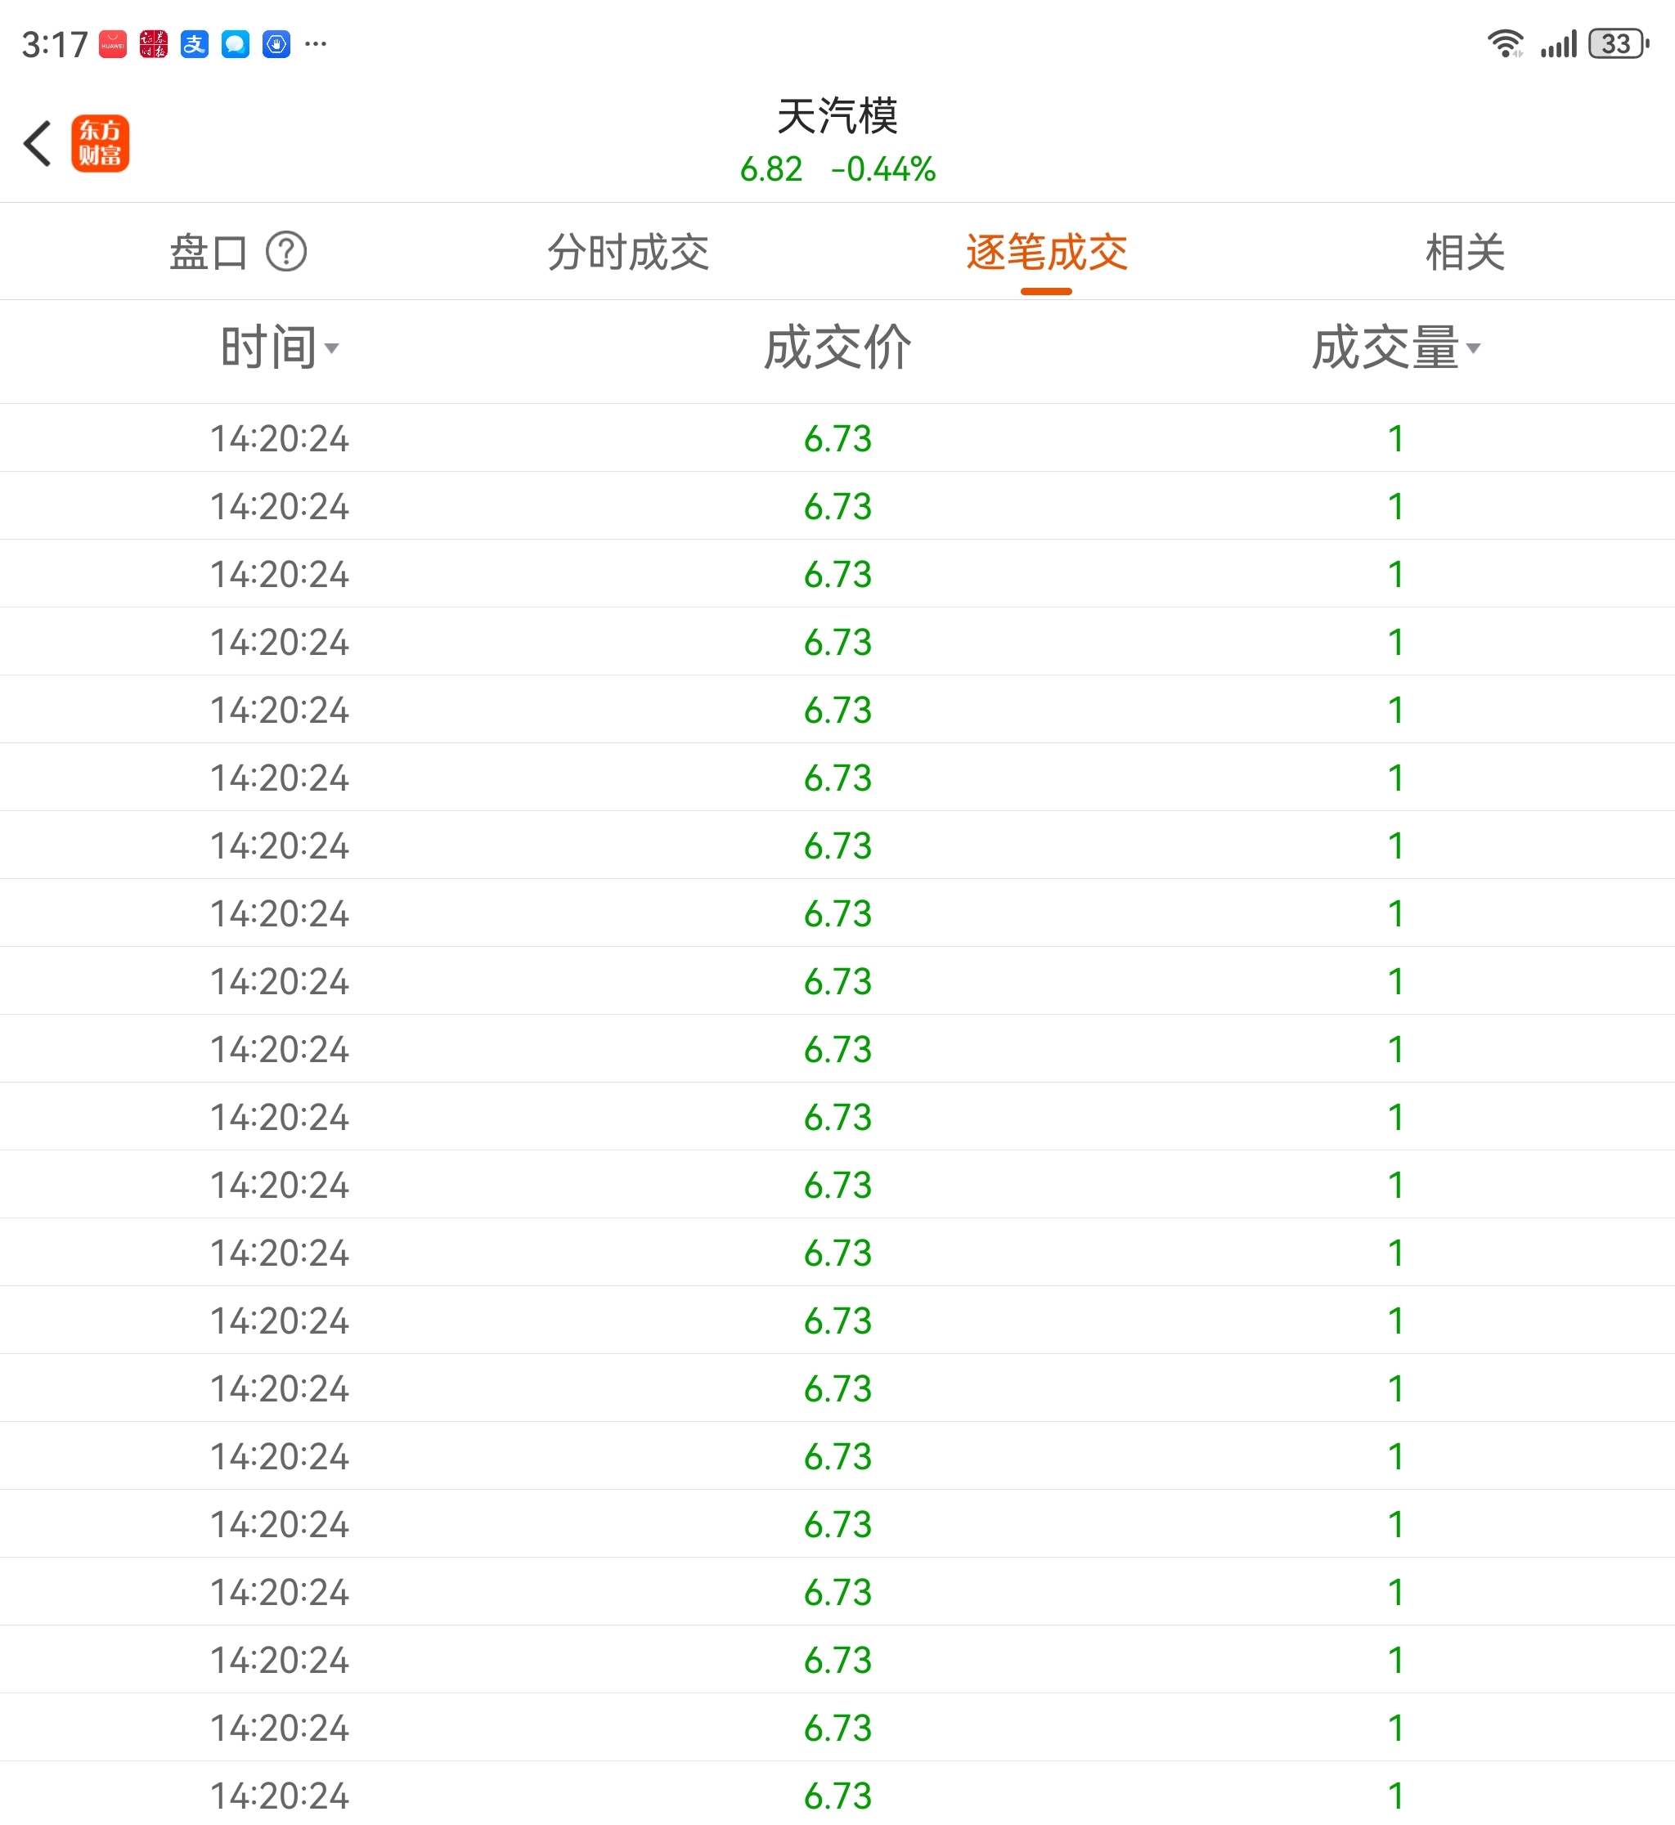Tap the WiFi status icon
The width and height of the screenshot is (1675, 1825).
(1505, 43)
